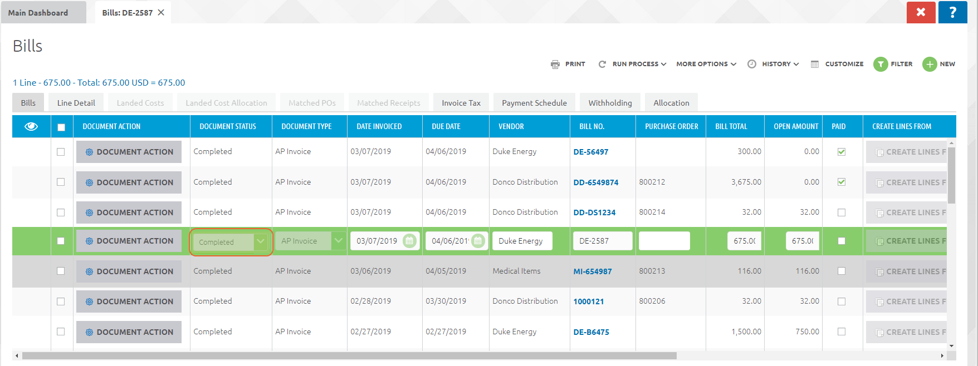Viewport: 978px width, 366px height.
Task: Toggle Paid checkbox for bill DD-DS1234
Action: [842, 212]
